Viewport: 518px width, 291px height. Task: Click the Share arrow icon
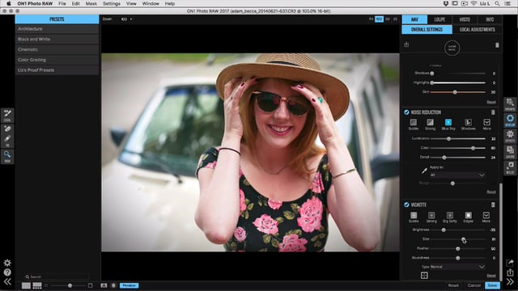click(x=510, y=263)
